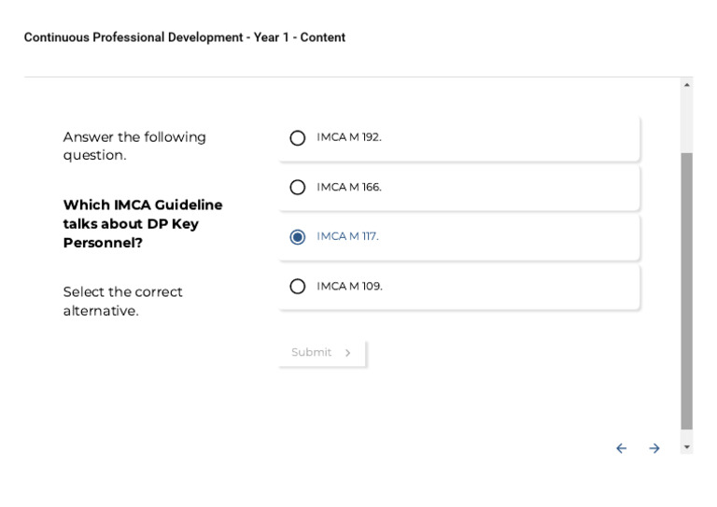The width and height of the screenshot is (717, 507).
Task: Select the IMCA M 166 radio circle
Action: (298, 188)
